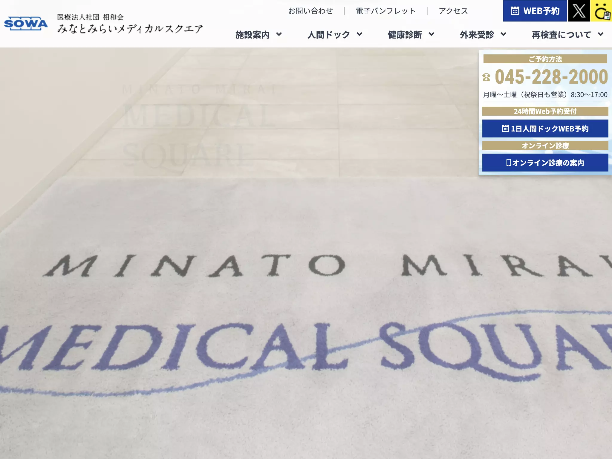Click the yellow accessibility assistant icon
This screenshot has height=459, width=612.
601,11
